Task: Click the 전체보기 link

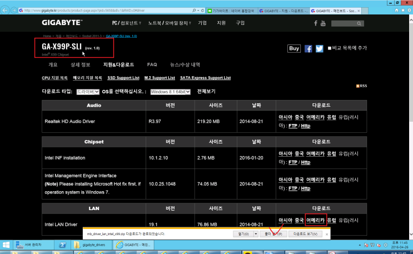Action: (206, 92)
